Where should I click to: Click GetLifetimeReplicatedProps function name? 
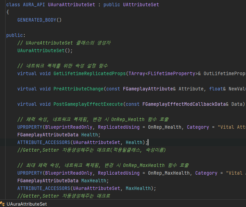[x=90, y=73]
